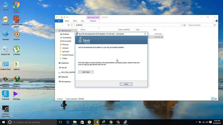
Task: Select OneDrive in navigation pane
Action: (x=65, y=63)
